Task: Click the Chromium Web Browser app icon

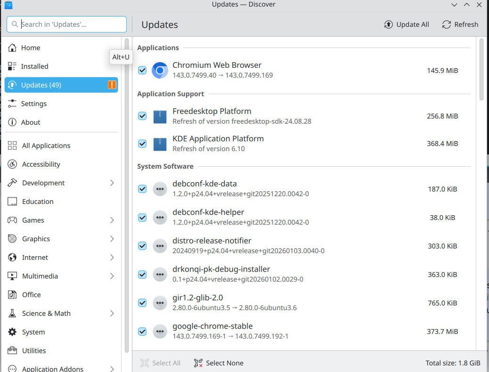Action: click(x=160, y=70)
